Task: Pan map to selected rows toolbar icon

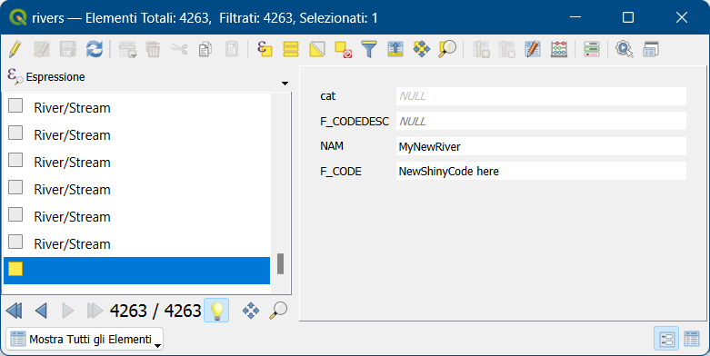Action: click(x=422, y=49)
